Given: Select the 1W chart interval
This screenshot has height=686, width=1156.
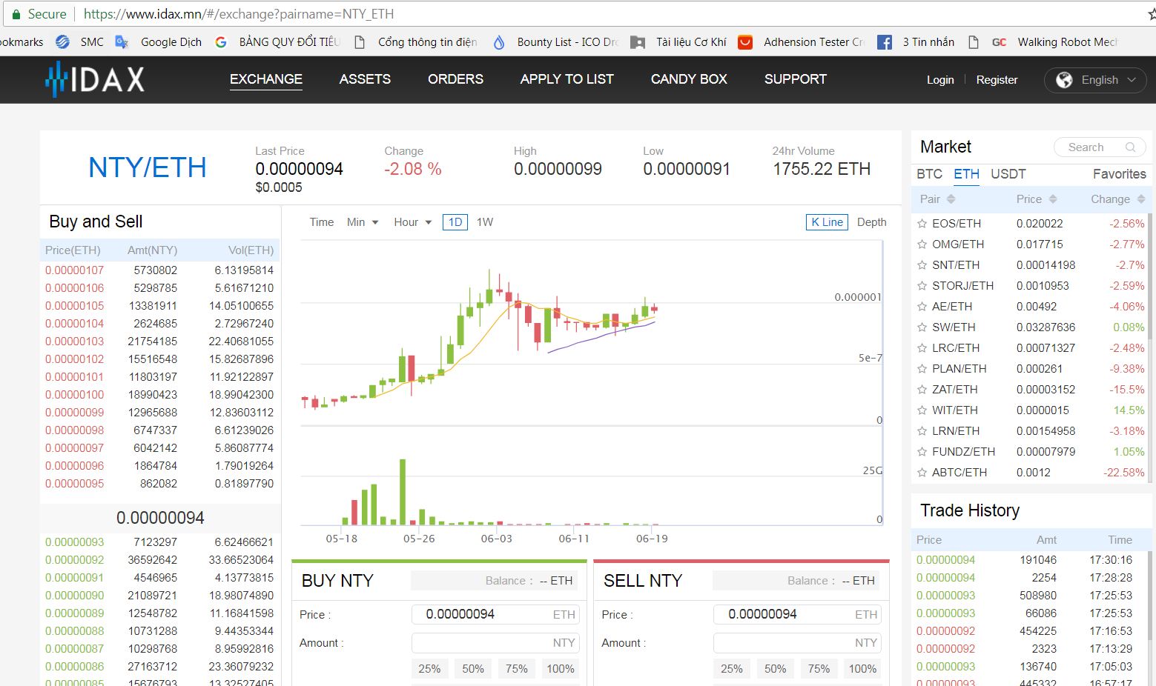Looking at the screenshot, I should [485, 222].
